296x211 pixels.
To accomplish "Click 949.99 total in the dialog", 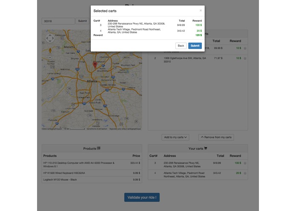I will (x=181, y=25).
